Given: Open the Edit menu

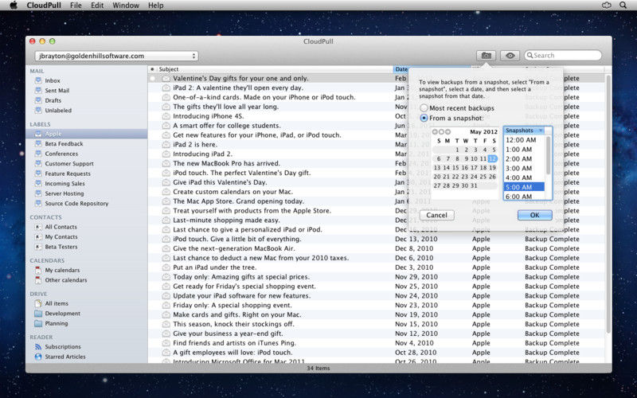Looking at the screenshot, I should click(97, 6).
